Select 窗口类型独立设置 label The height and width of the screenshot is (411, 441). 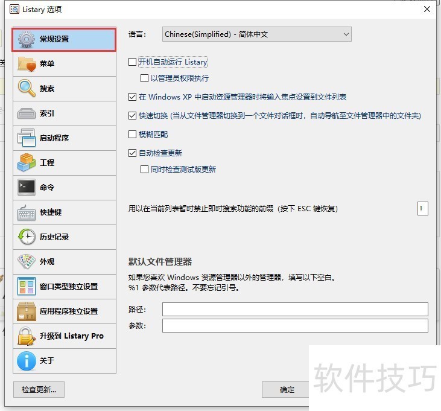pyautogui.click(x=69, y=287)
